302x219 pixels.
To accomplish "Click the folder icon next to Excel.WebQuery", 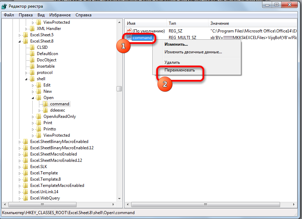I will pos(26,198).
